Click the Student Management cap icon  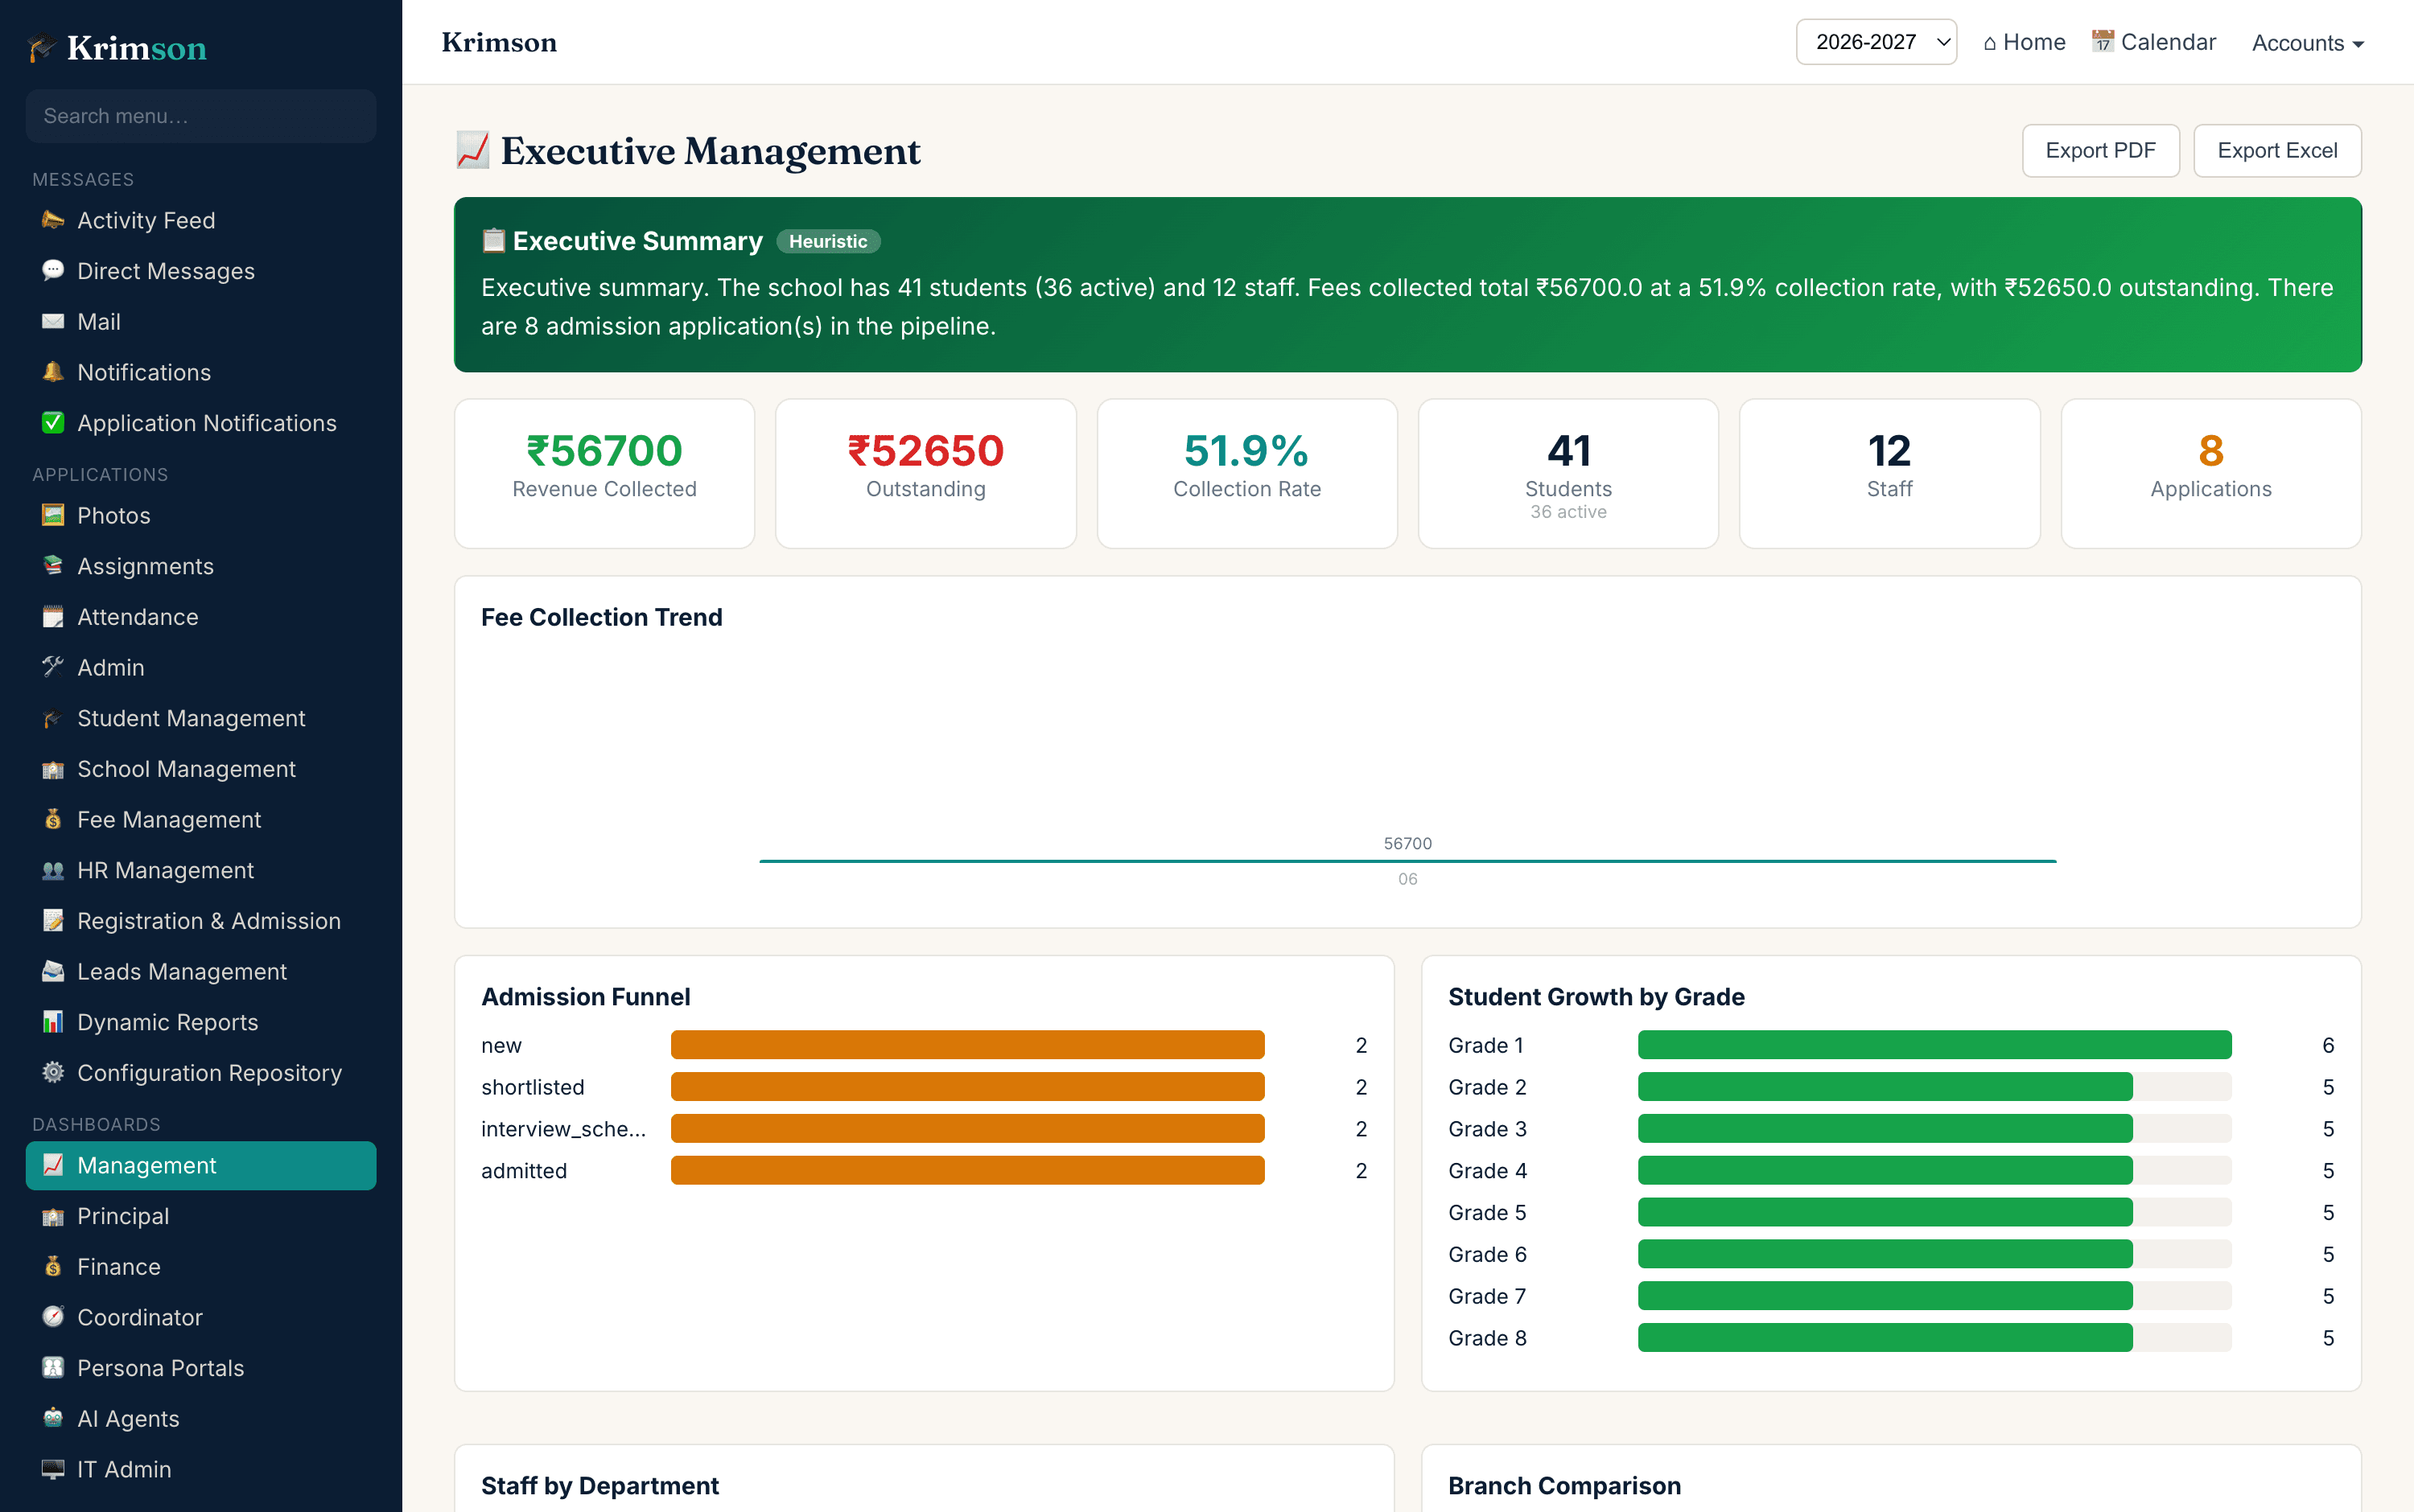[53, 718]
